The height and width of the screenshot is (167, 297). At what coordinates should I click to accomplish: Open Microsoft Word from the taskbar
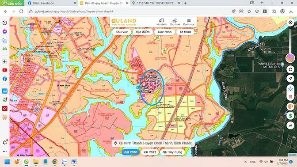tap(74, 162)
